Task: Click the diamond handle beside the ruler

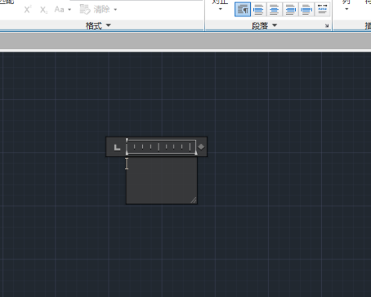Action: pos(201,147)
